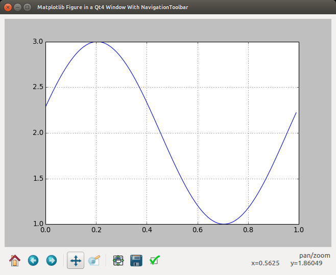Click the 2.5 y-axis tick label
This screenshot has height=275, width=336.
tap(38, 87)
